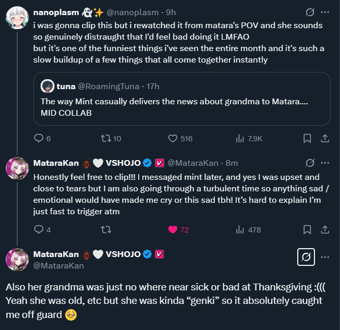Repost nanoplasm's tweet
The image size is (340, 330).
[x=105, y=139]
